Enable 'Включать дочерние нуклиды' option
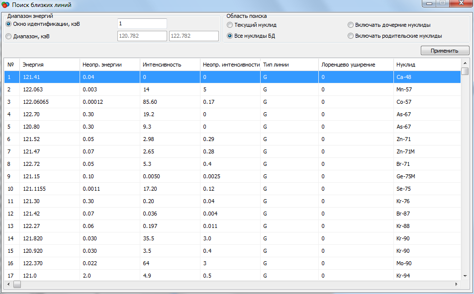 351,25
